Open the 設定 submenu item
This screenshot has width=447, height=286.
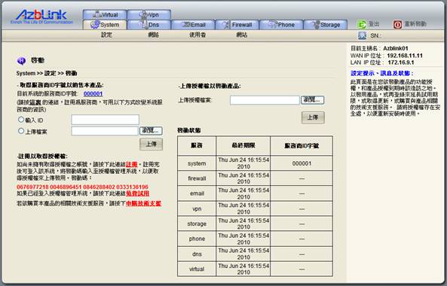pyautogui.click(x=106, y=35)
